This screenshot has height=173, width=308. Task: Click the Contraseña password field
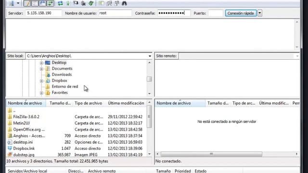(174, 13)
